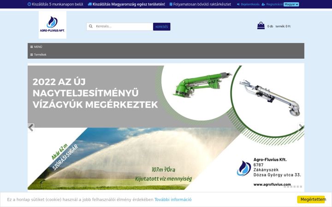Open the Regisztráció registration link

pos(274,4)
